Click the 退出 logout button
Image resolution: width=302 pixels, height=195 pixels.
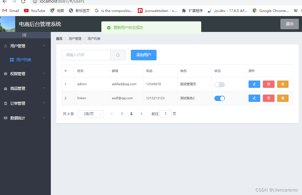coord(289,24)
